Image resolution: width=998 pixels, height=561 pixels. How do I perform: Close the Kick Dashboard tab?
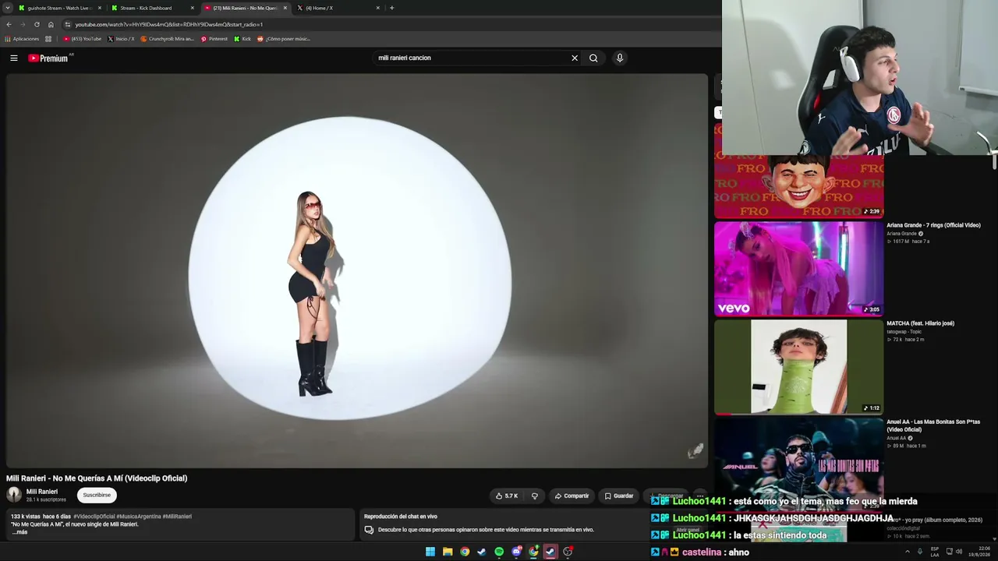[193, 8]
